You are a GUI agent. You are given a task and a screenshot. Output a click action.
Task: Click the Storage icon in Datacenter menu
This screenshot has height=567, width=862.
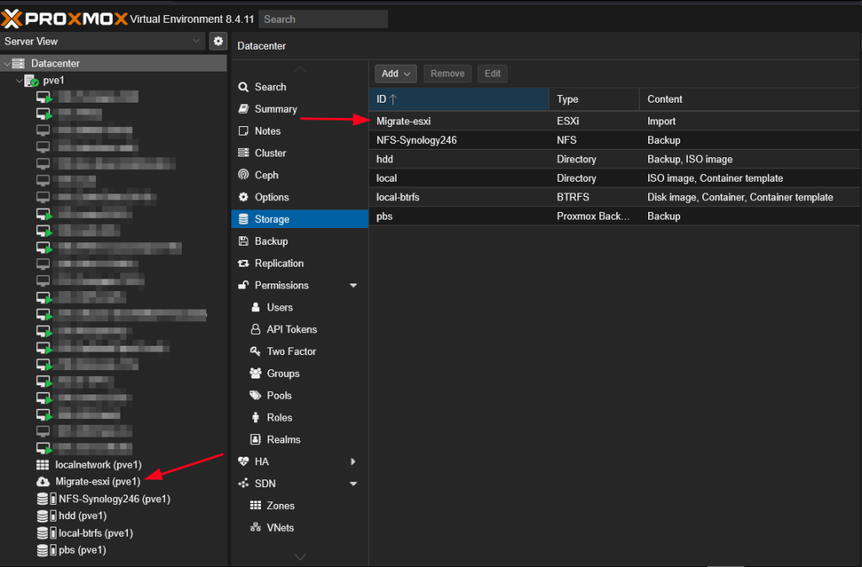click(245, 219)
